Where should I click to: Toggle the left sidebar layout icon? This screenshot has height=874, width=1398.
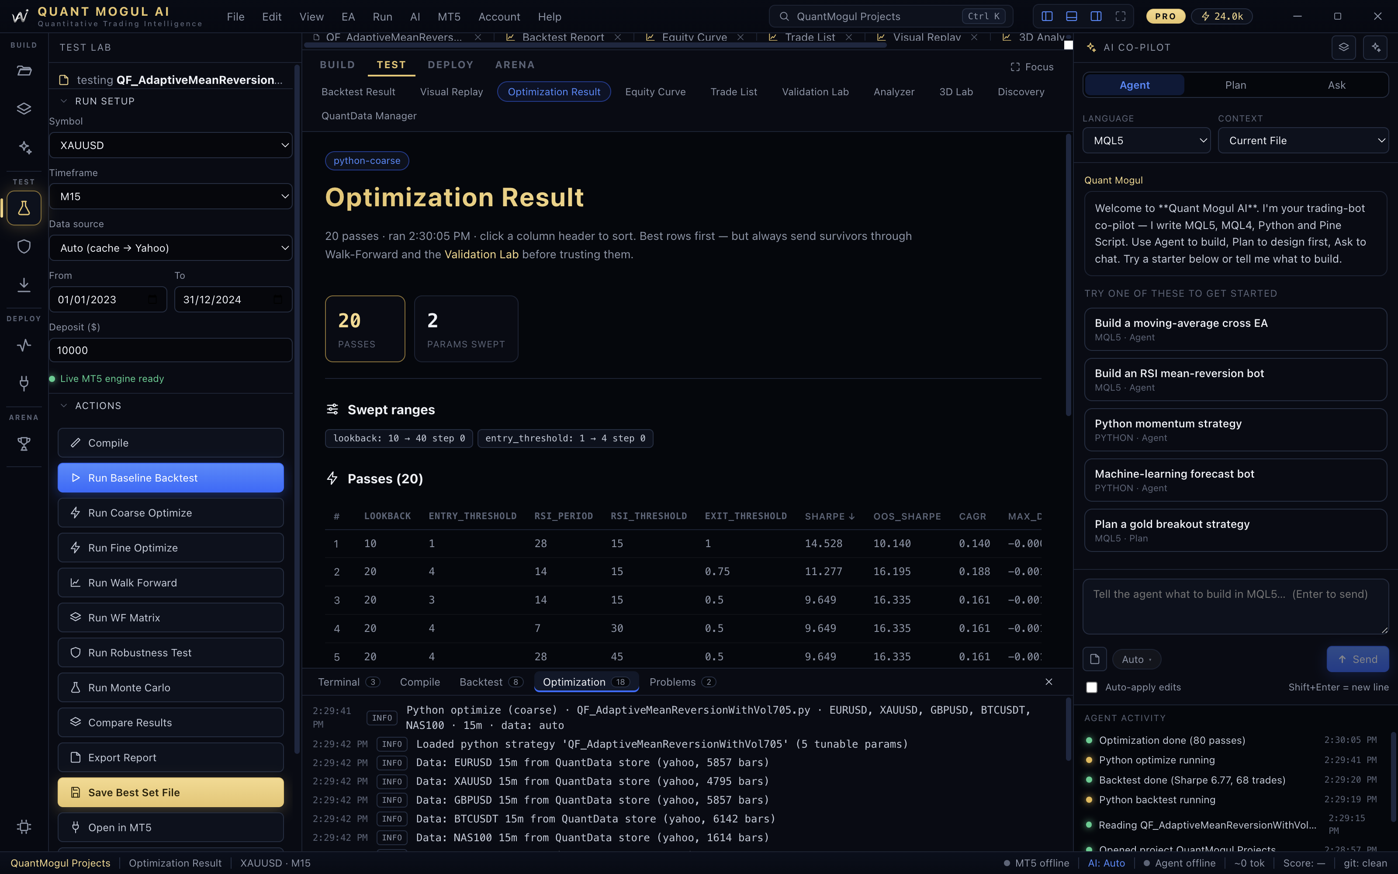[1047, 16]
